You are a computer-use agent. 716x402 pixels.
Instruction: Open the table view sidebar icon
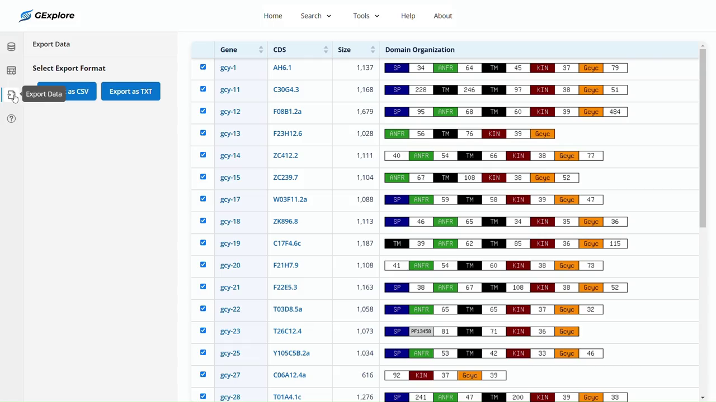pyautogui.click(x=11, y=70)
